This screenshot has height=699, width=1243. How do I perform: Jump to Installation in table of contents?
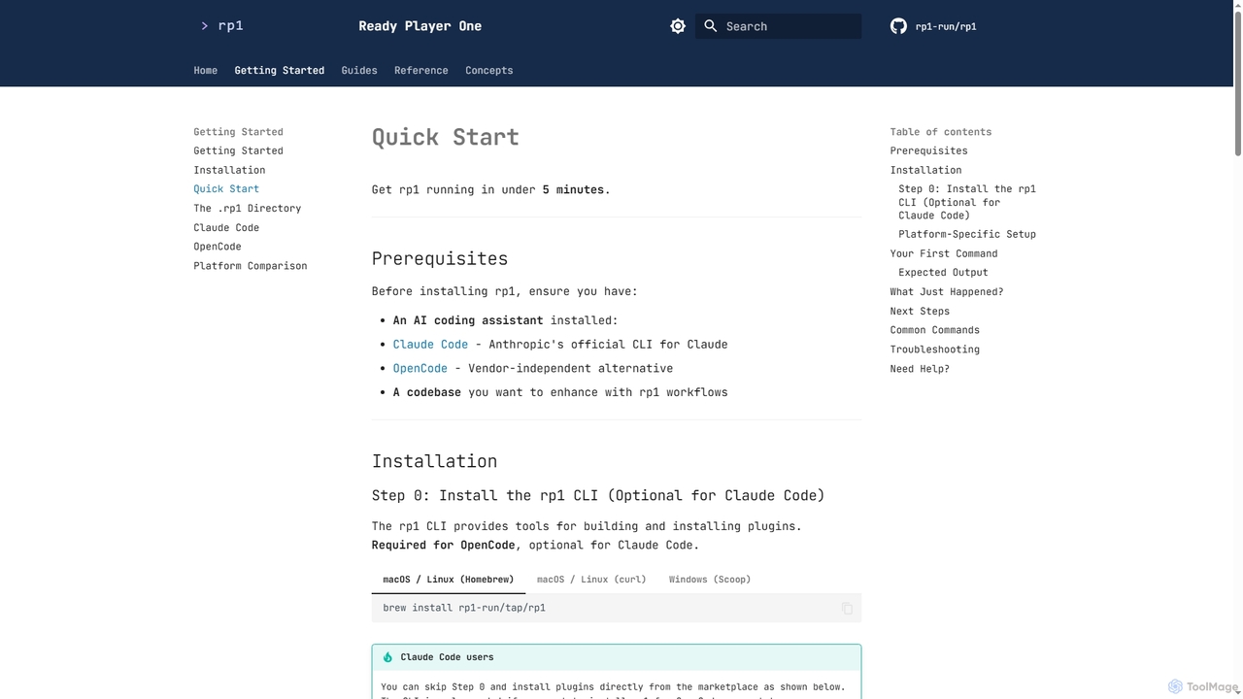click(x=926, y=170)
